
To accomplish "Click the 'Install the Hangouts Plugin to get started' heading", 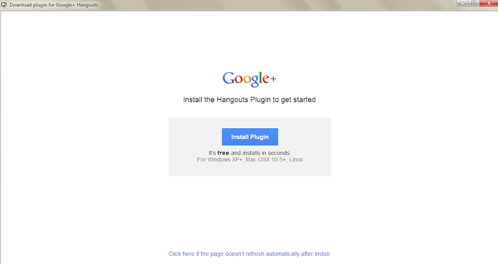I will [x=250, y=100].
